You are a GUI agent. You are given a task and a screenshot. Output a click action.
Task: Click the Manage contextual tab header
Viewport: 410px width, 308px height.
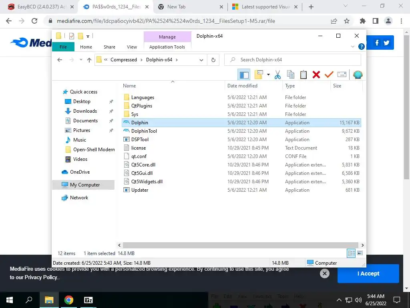pyautogui.click(x=167, y=37)
